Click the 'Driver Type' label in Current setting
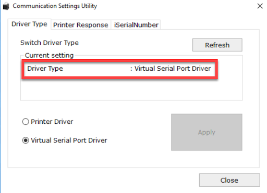The height and width of the screenshot is (193, 267). [45, 69]
